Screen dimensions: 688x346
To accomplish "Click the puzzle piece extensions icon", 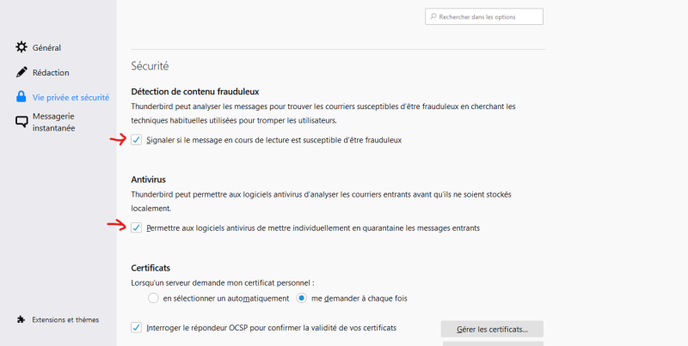I will click(21, 319).
